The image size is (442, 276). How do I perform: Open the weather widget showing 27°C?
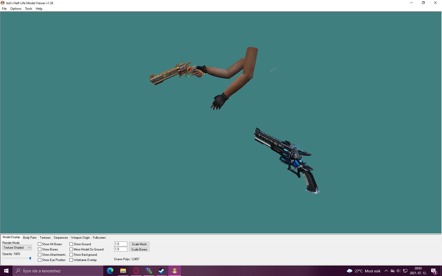pos(364,271)
